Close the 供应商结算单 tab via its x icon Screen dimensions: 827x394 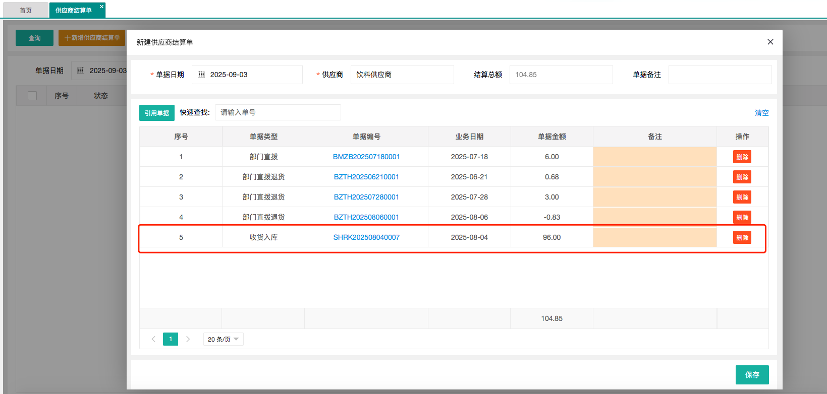[x=101, y=7]
